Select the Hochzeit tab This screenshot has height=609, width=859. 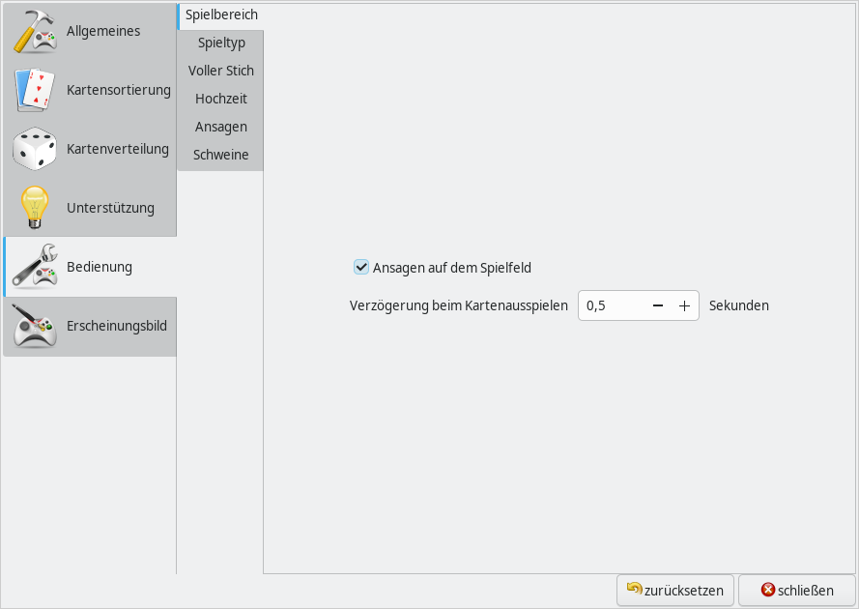[x=221, y=99]
